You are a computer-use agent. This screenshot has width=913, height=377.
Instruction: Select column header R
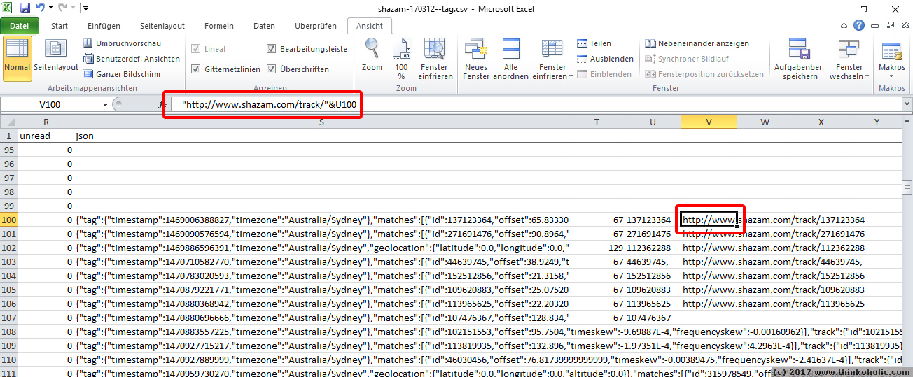[x=46, y=122]
